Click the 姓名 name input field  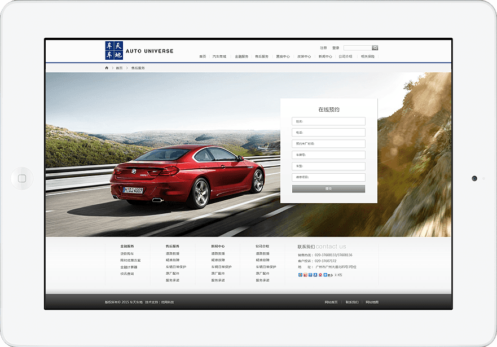pyautogui.click(x=328, y=121)
